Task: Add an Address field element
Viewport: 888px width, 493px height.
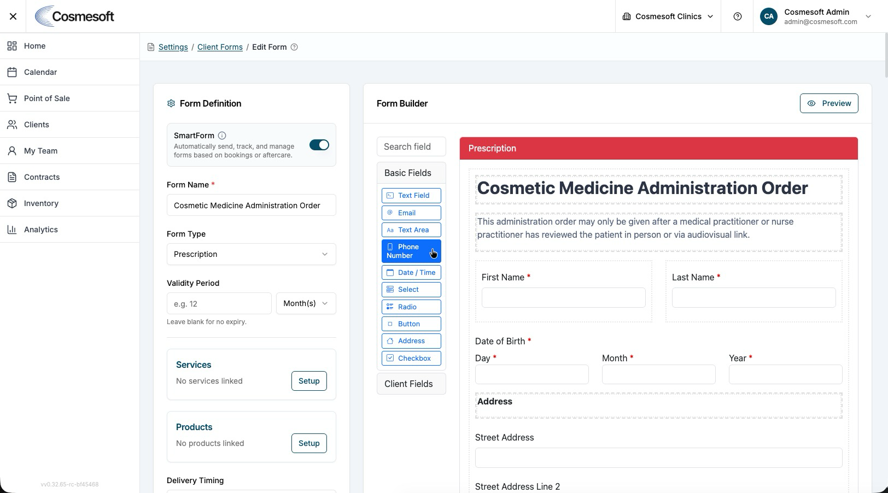Action: pyautogui.click(x=411, y=341)
